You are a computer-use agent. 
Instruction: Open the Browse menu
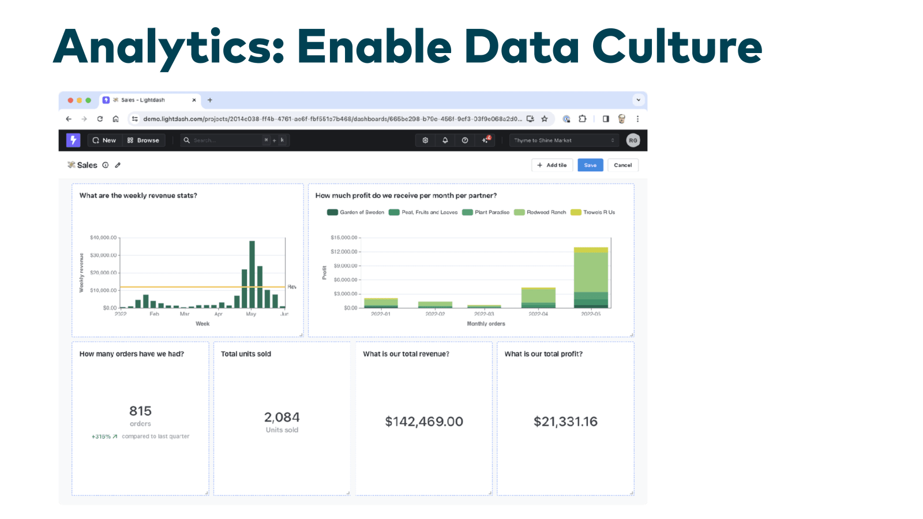click(x=143, y=140)
